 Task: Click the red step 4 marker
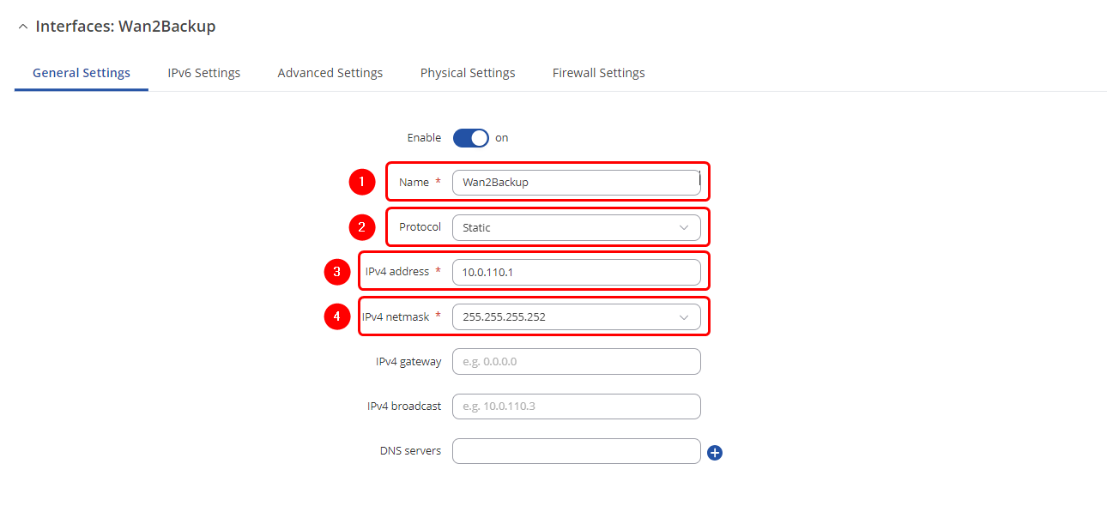(337, 316)
